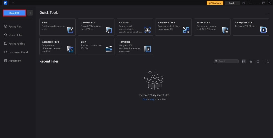Click the empty box illustration
273x138 pixels.
coord(153,80)
